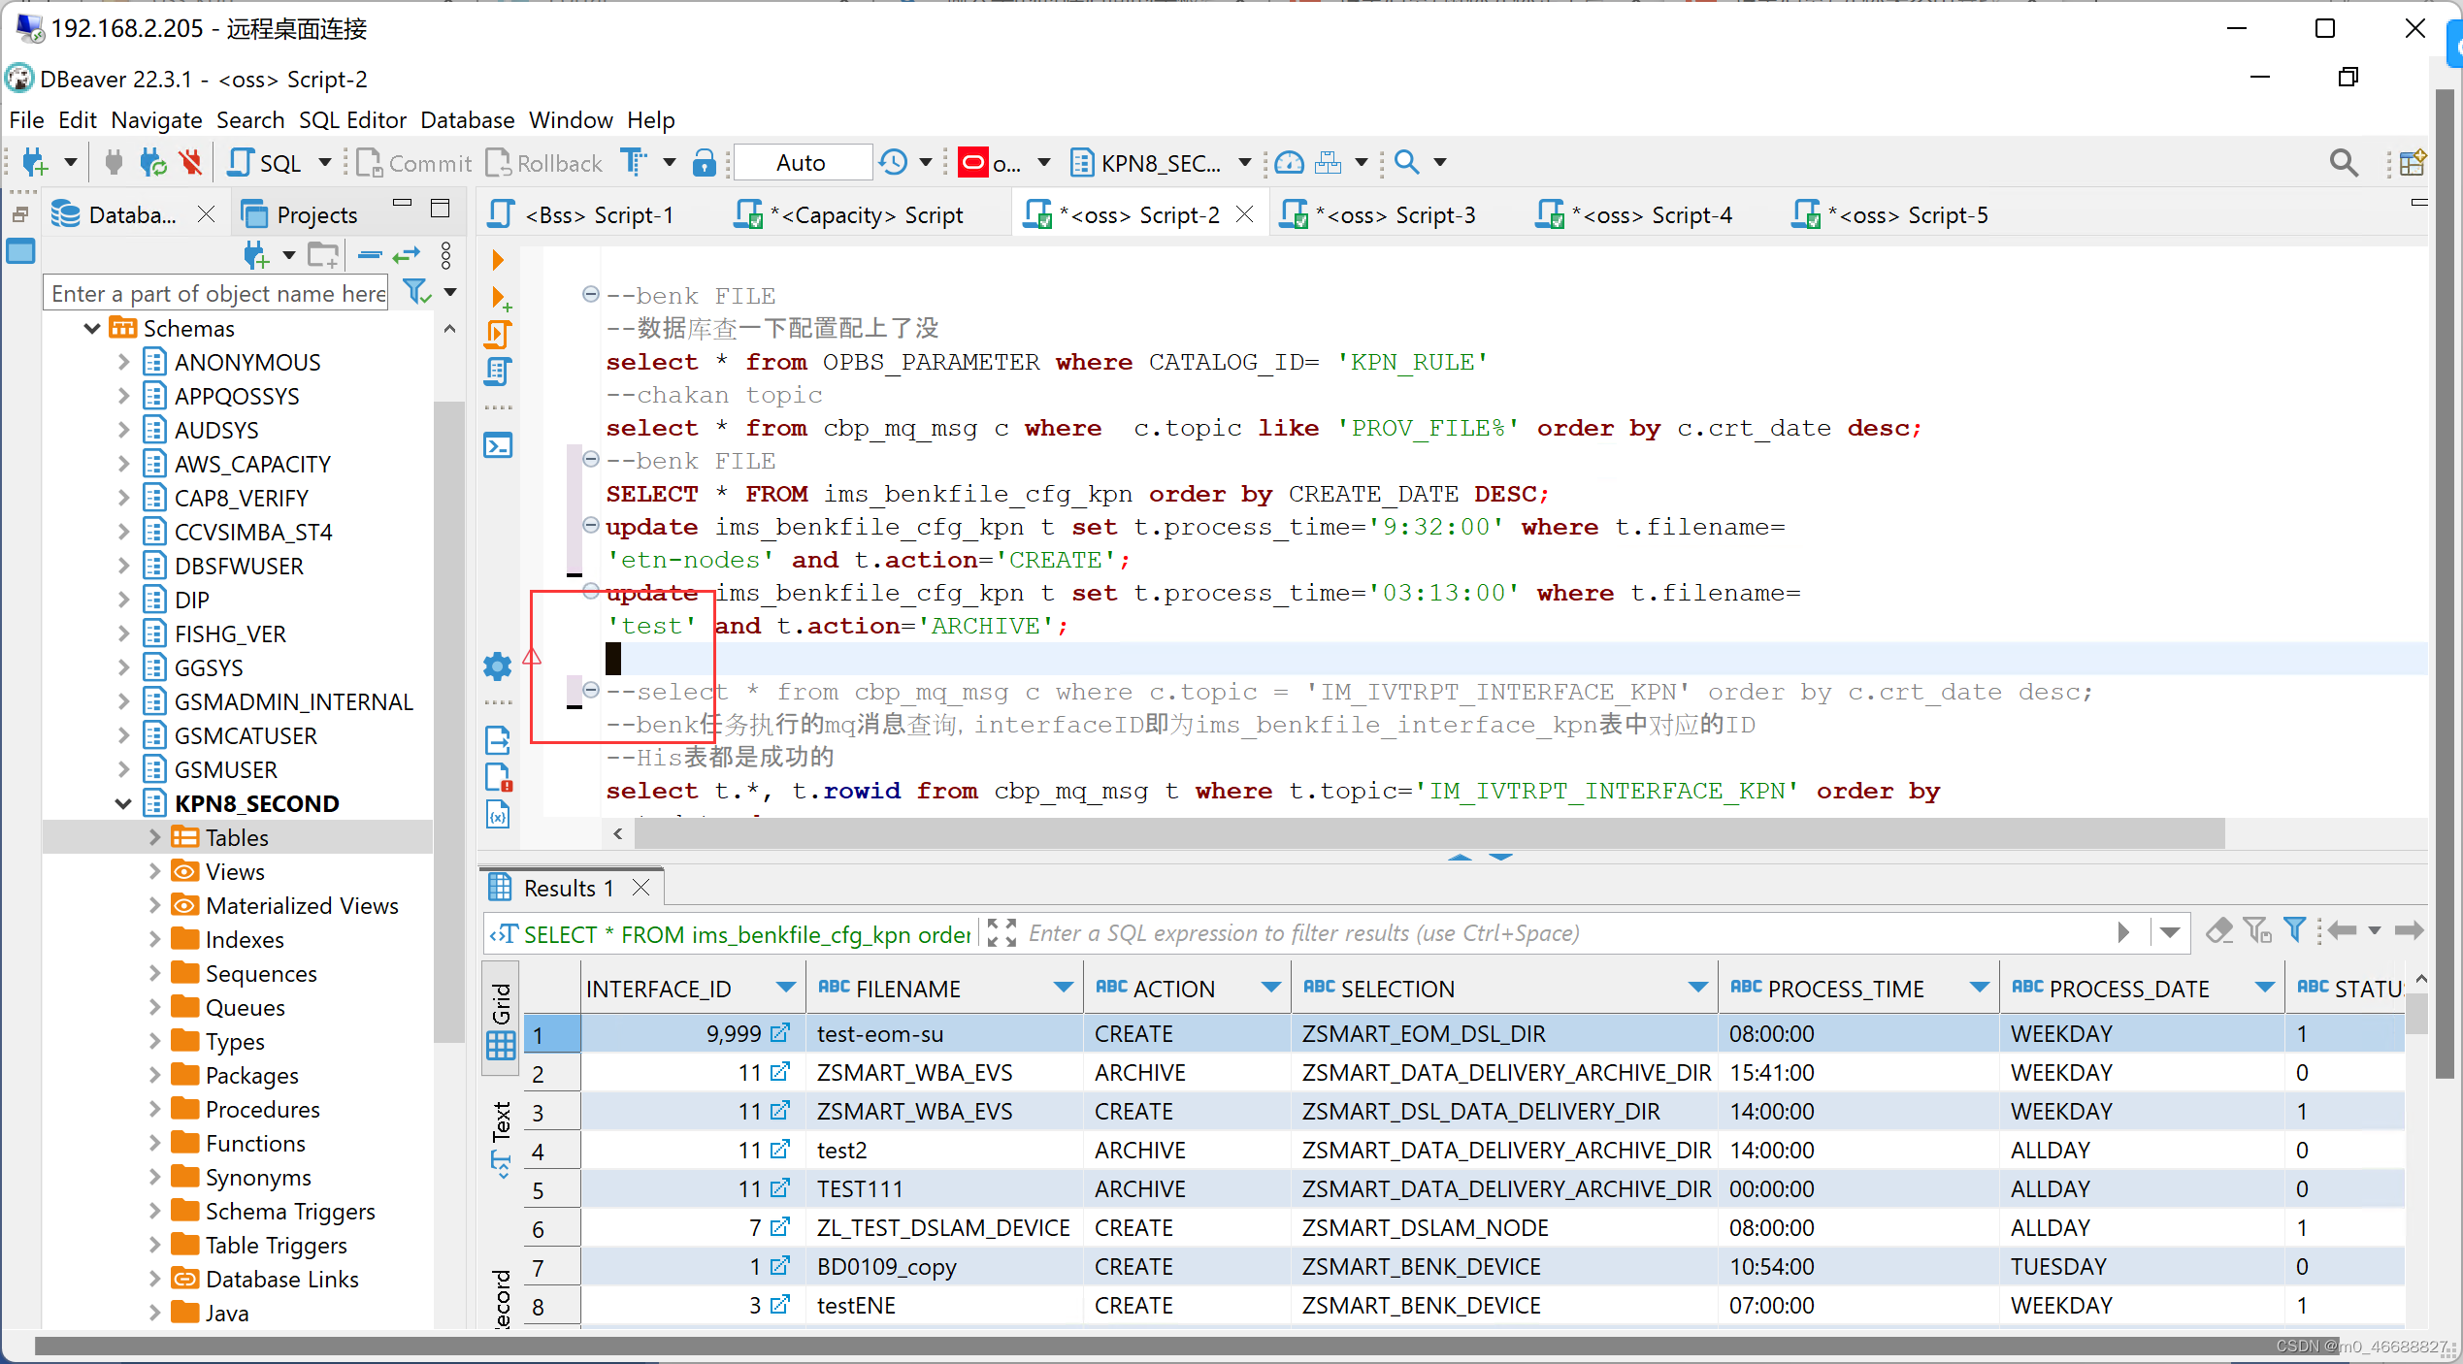This screenshot has width=2463, height=1364.
Task: Open the KPN8_SEC... active schema dropdown
Action: (x=1161, y=163)
